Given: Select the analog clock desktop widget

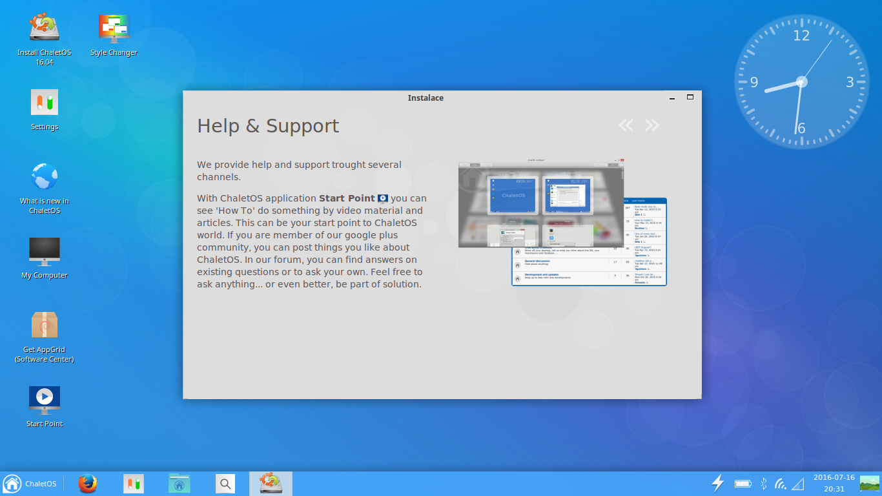Looking at the screenshot, I should pos(801,81).
